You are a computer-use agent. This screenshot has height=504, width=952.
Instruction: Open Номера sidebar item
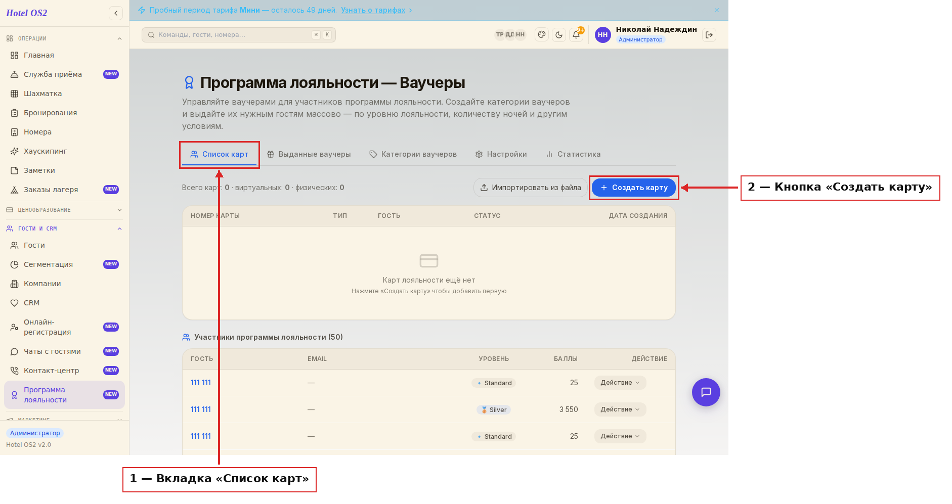tap(64, 132)
